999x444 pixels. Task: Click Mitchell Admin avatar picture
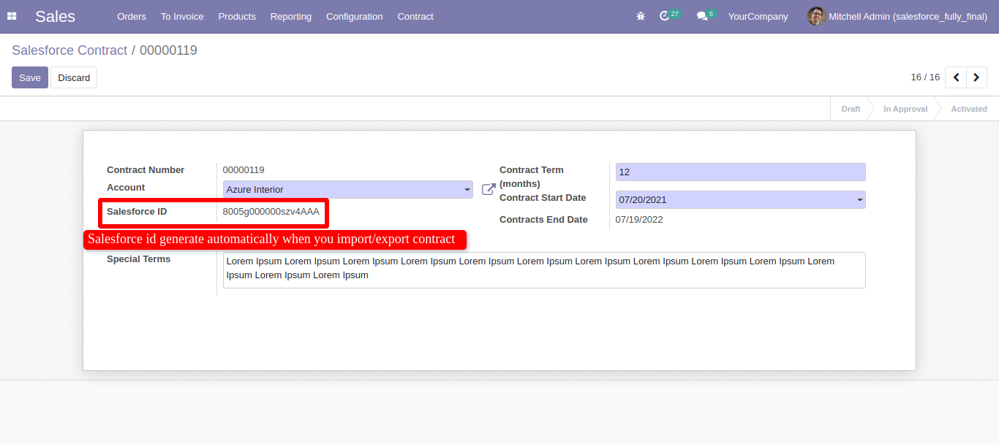click(x=816, y=16)
